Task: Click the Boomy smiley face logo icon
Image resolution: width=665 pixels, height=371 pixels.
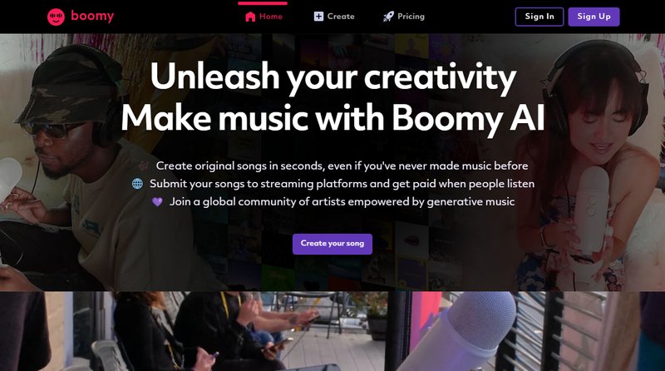Action: [x=56, y=17]
